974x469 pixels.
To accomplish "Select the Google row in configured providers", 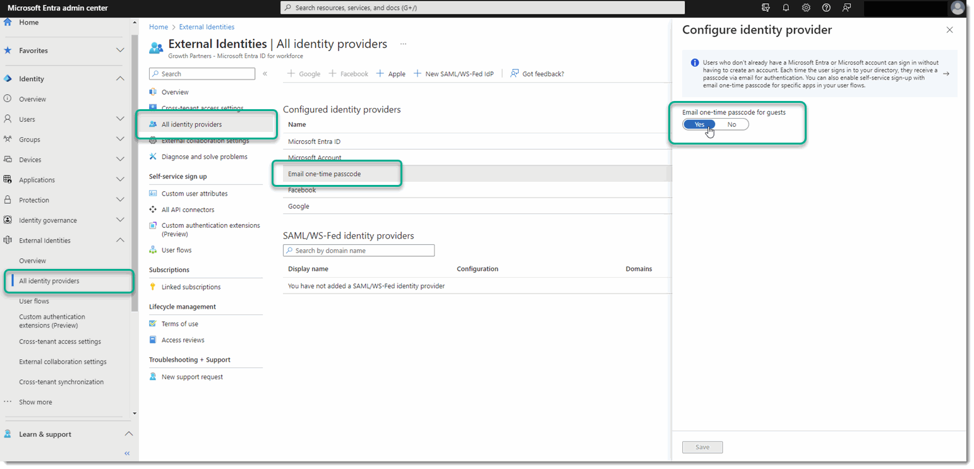I will click(477, 206).
